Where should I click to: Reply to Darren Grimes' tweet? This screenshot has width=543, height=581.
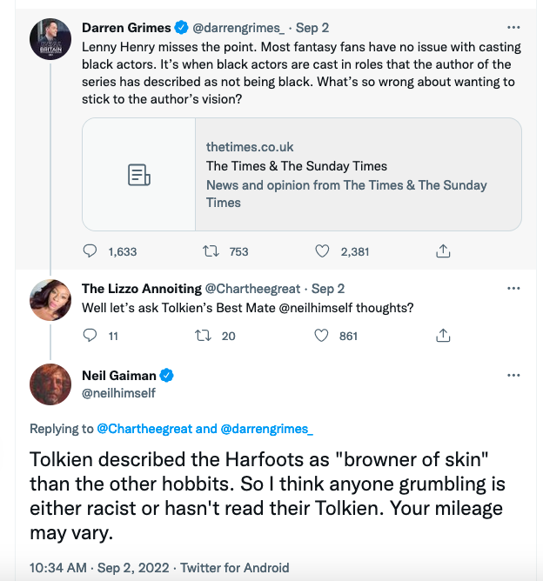90,251
